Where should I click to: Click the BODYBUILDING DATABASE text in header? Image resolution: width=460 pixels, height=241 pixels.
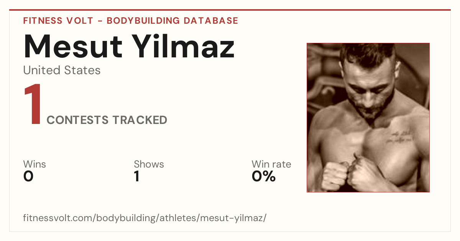172,21
